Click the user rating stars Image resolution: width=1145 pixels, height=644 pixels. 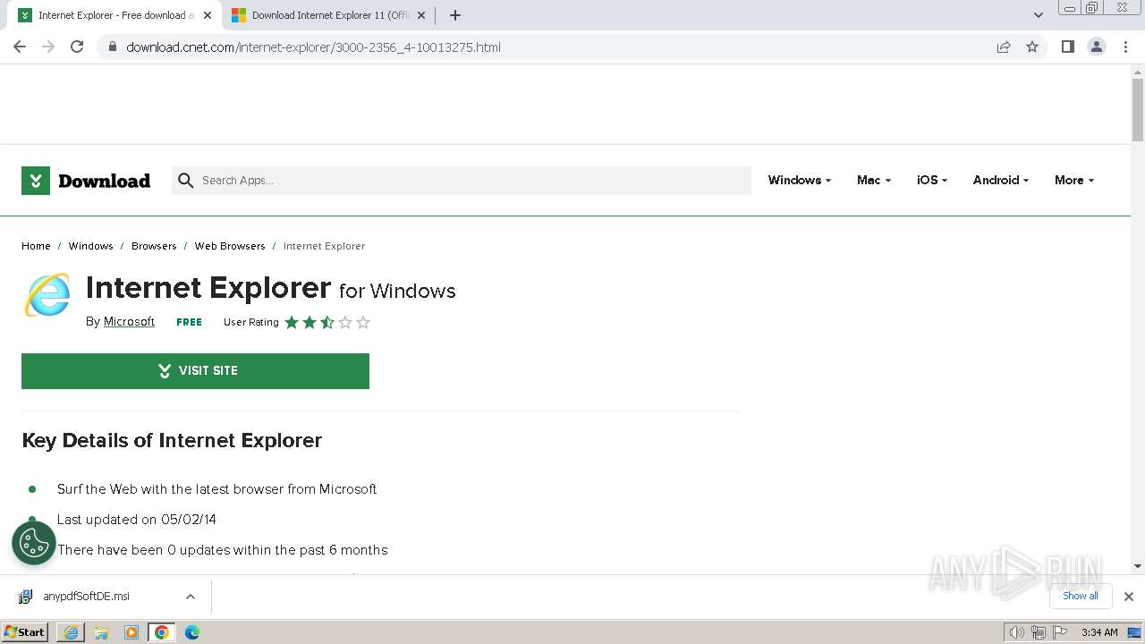pyautogui.click(x=327, y=322)
